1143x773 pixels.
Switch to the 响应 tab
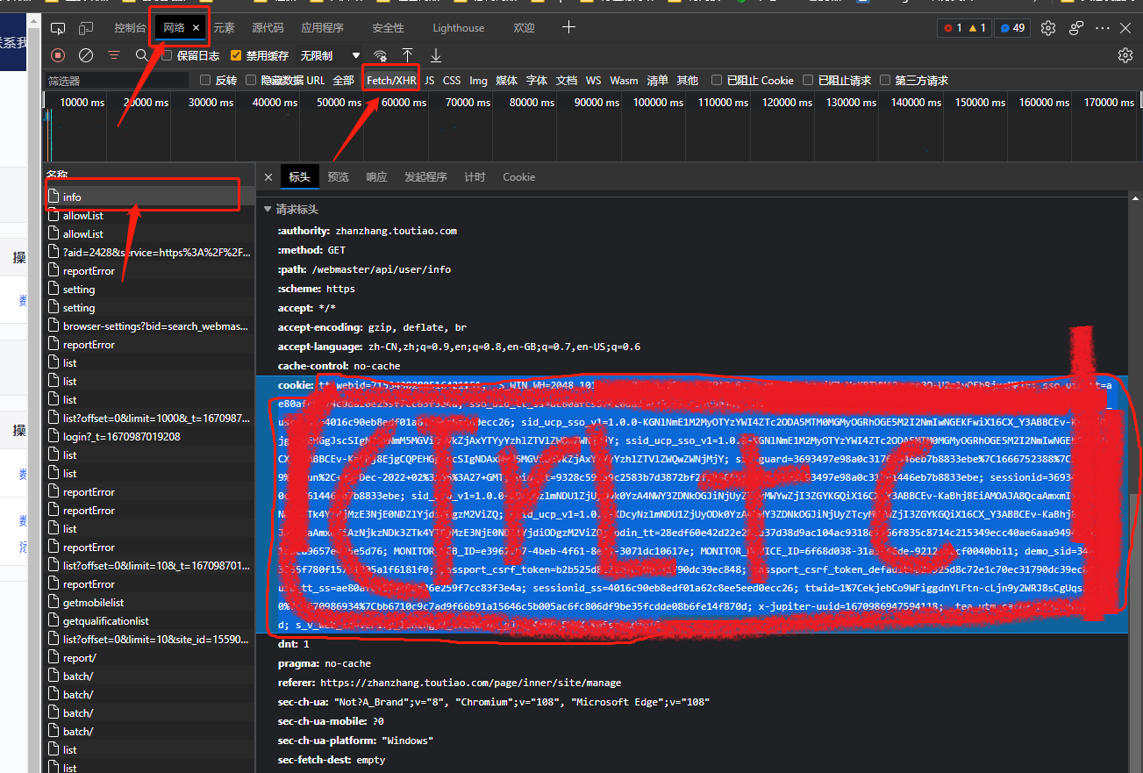pos(376,177)
